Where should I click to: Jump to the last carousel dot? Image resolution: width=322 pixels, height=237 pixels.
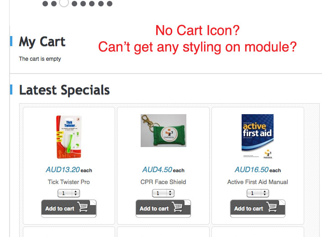[110, 4]
